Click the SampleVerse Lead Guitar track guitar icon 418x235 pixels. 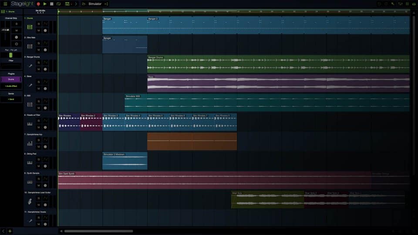(x=30, y=201)
